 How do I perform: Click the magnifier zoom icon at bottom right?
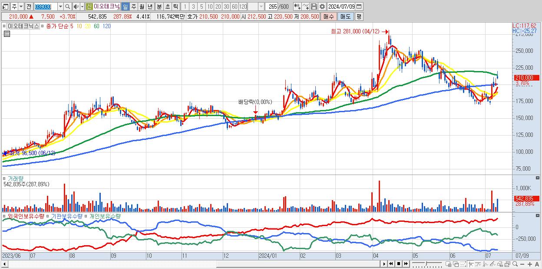click(515, 264)
